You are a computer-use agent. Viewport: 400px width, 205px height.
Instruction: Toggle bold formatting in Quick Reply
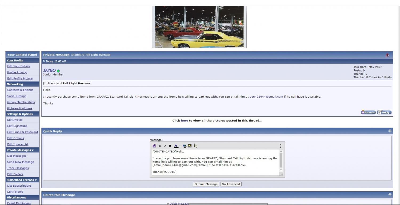[160, 146]
